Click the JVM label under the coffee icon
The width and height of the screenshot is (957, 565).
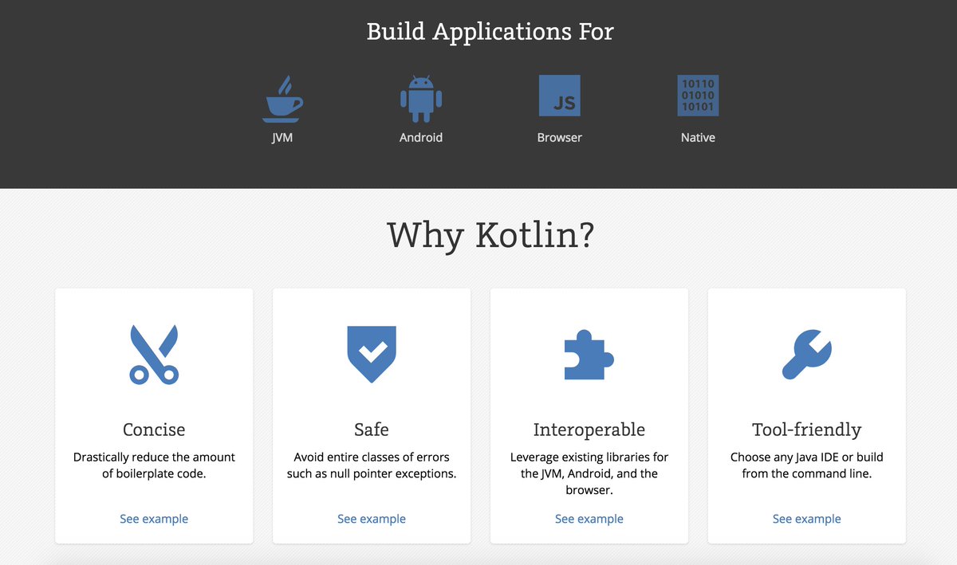tap(283, 137)
